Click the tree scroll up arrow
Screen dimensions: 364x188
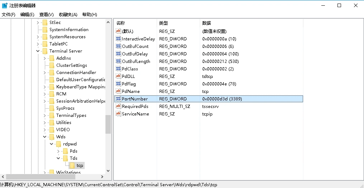tap(108, 23)
